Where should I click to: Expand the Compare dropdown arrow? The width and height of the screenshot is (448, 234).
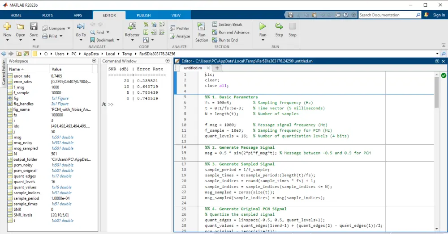click(x=69, y=28)
